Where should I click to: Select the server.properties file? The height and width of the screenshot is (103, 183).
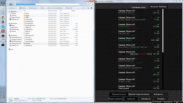pyautogui.click(x=30, y=41)
